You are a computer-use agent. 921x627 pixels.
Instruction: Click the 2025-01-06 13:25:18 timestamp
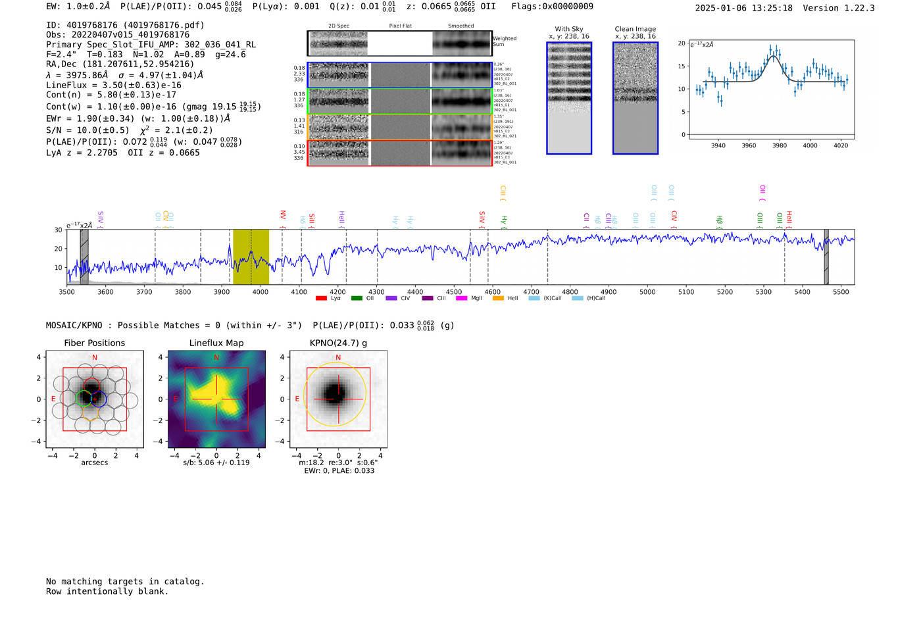744,8
